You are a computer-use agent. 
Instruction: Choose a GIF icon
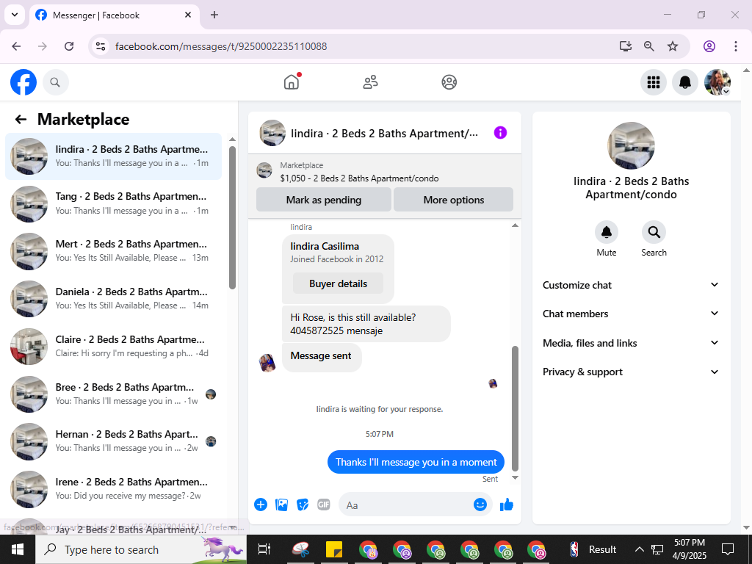tap(324, 505)
